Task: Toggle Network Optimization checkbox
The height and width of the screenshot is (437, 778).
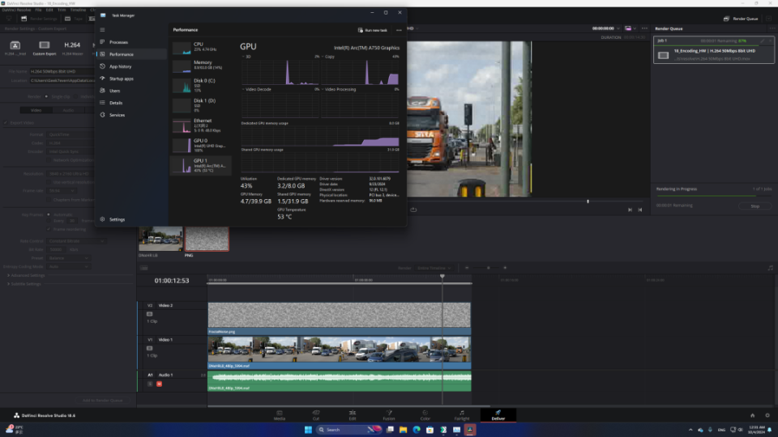Action: coord(49,160)
